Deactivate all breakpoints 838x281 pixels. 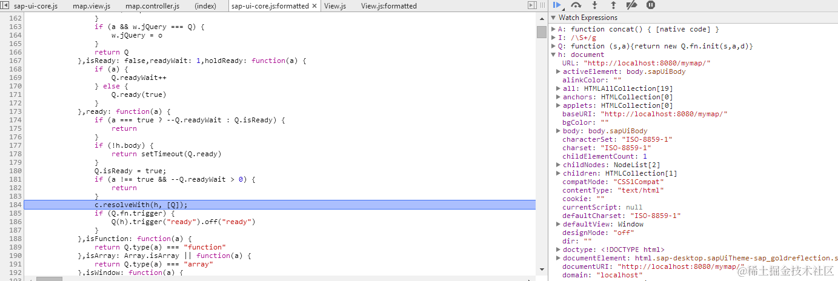point(631,5)
